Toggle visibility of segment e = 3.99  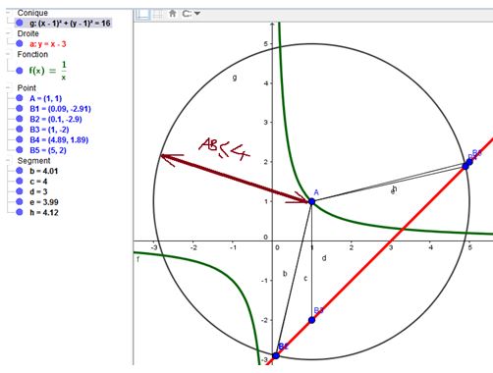[20, 202]
